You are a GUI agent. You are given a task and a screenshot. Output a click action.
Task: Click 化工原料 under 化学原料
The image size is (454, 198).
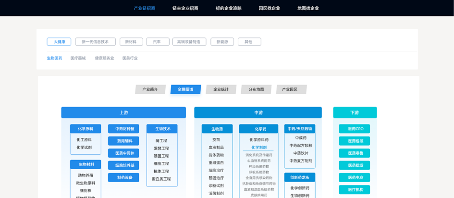[x=84, y=140]
